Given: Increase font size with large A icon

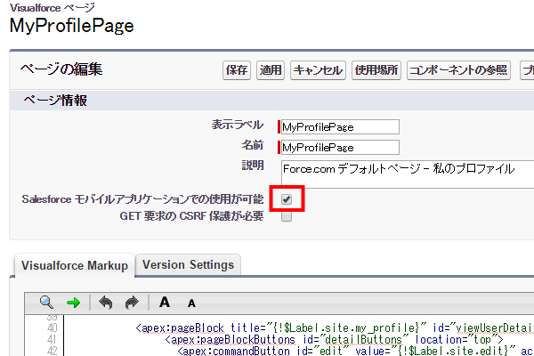Looking at the screenshot, I should click(165, 303).
